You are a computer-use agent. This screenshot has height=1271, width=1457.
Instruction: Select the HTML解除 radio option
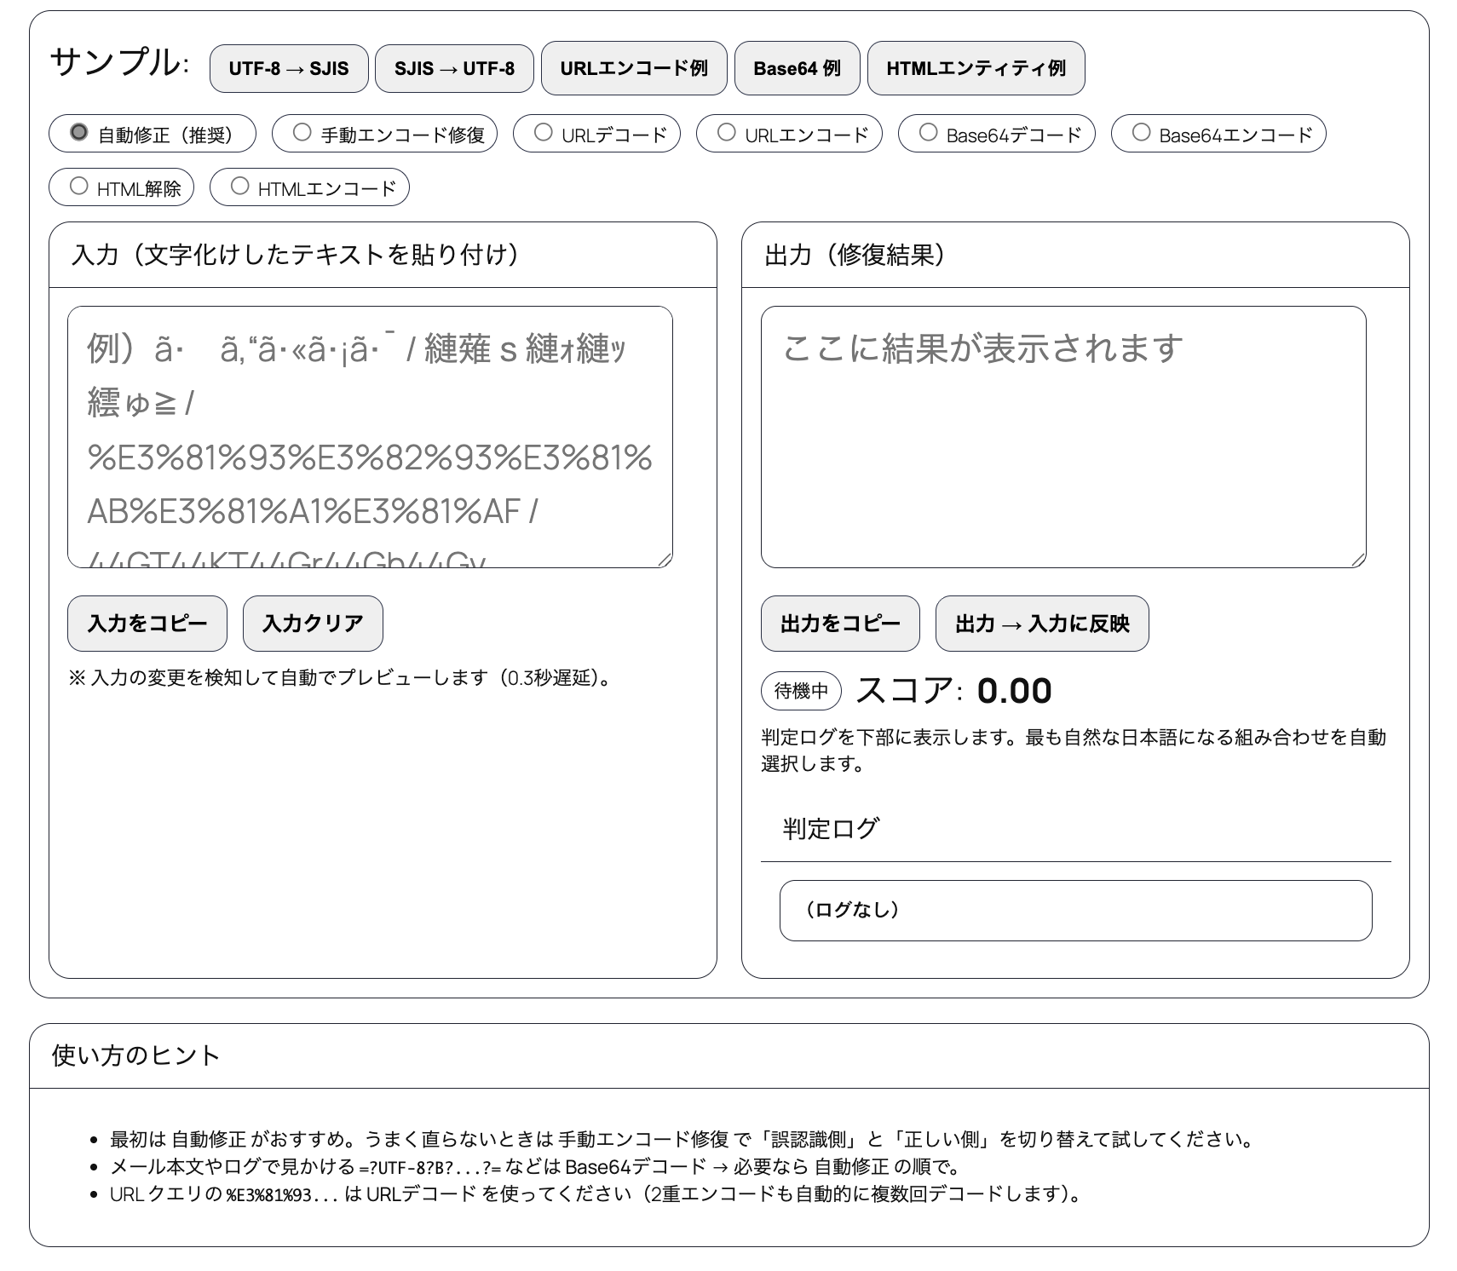[78, 187]
